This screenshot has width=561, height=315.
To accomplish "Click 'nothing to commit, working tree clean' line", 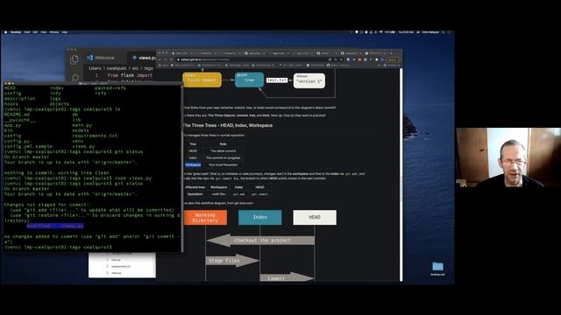I will click(x=56, y=173).
